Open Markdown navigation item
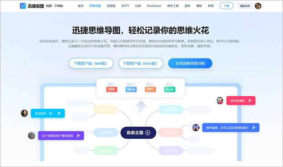 154,6
